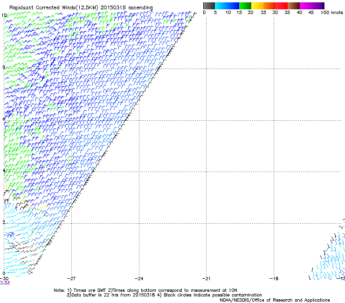345x303 pixels.
Task: Click the note line 'Data buffer is 22 hrs'
Action: (x=96, y=295)
